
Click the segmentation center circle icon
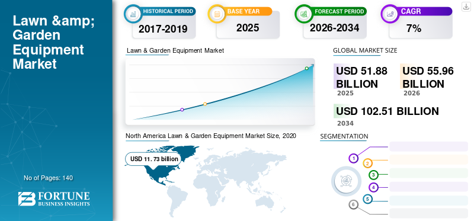[x=346, y=181]
